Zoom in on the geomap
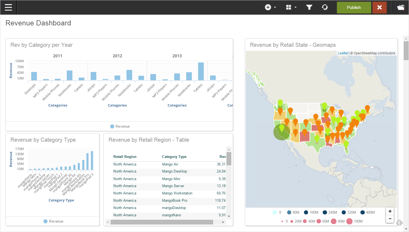The height and width of the screenshot is (232, 409). click(x=390, y=211)
